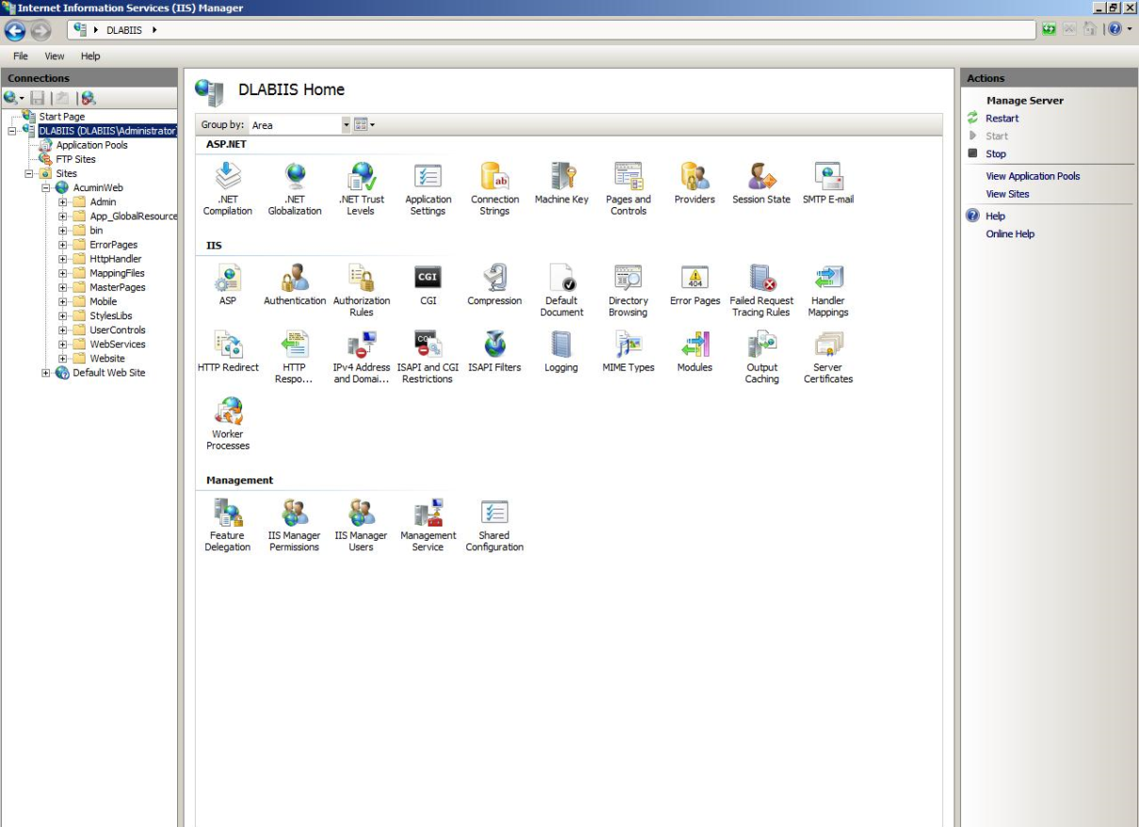Open .NET Globalization settings
1139x827 pixels.
click(295, 188)
